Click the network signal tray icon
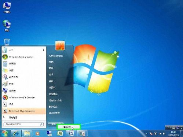The height and width of the screenshot is (137, 183). pos(160,134)
